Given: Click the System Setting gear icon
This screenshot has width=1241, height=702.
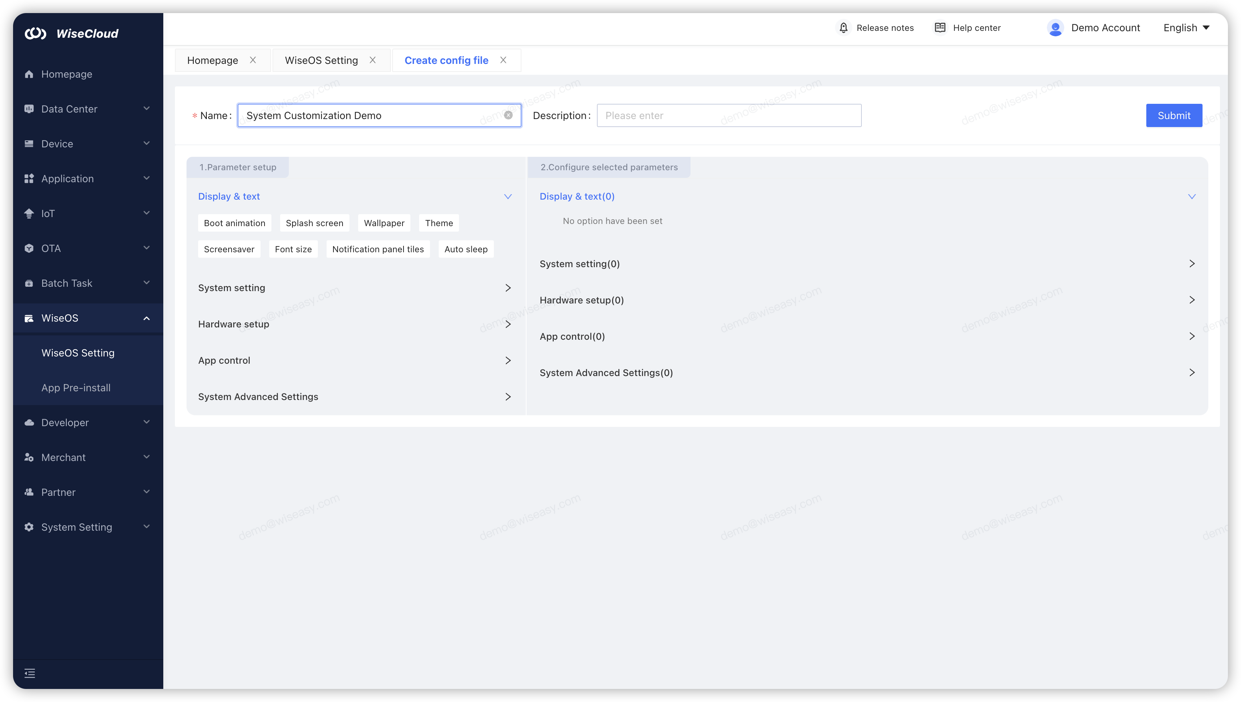Looking at the screenshot, I should click(x=29, y=527).
